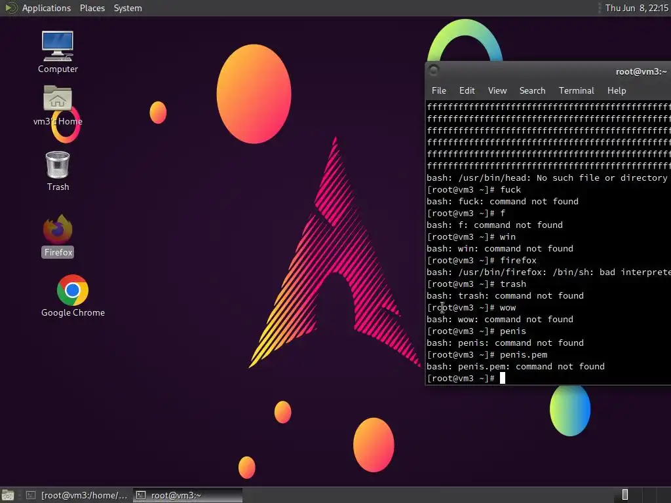Open the terminal Edit menu
The height and width of the screenshot is (503, 671).
tap(467, 90)
